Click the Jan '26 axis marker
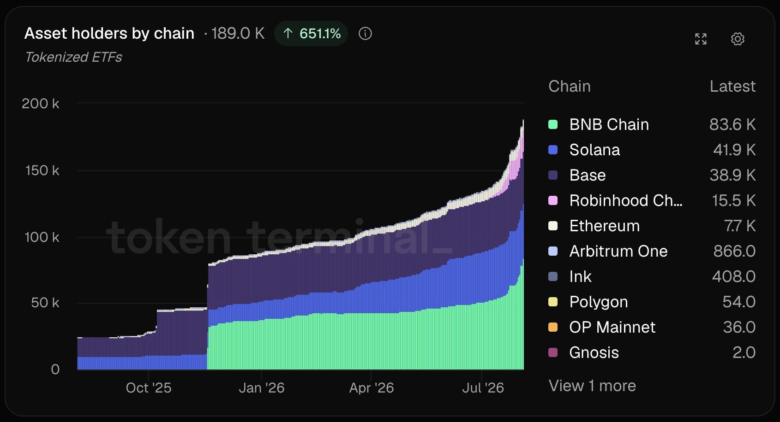This screenshot has height=422, width=780. (x=261, y=388)
